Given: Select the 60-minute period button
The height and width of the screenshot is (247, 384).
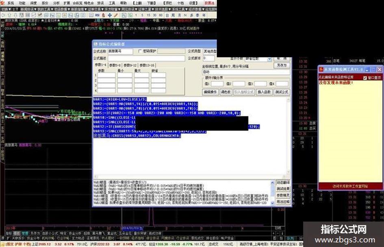Looking at the screenshot, I should (x=161, y=15).
